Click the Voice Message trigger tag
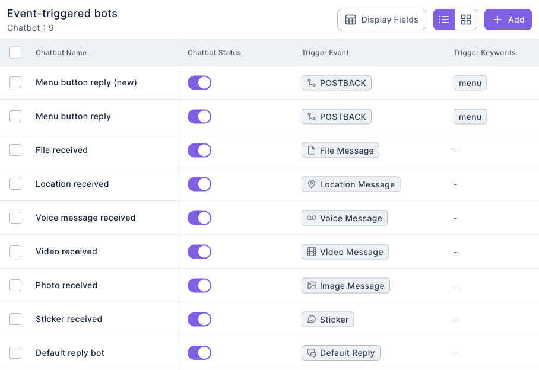 [344, 218]
